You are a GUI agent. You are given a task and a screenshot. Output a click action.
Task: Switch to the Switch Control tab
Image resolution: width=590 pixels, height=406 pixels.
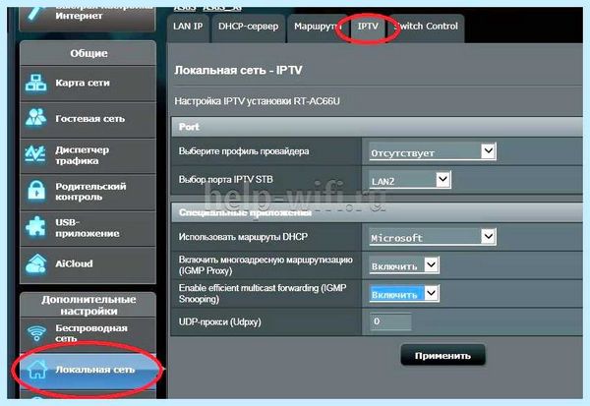pyautogui.click(x=427, y=29)
